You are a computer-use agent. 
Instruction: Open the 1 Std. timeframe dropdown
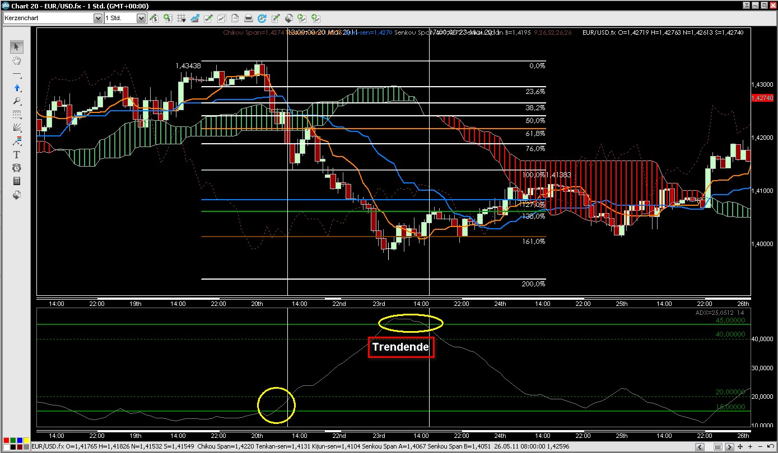(x=141, y=18)
